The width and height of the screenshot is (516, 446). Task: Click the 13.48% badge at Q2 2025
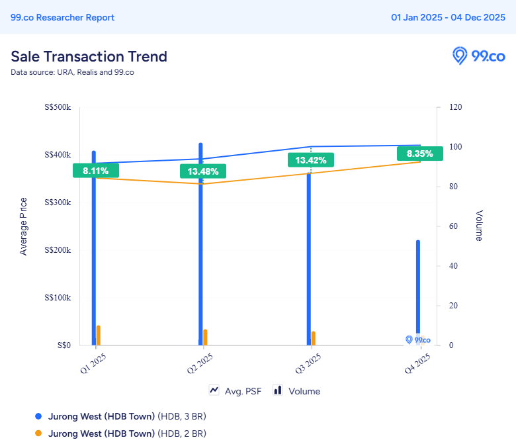[x=203, y=171]
